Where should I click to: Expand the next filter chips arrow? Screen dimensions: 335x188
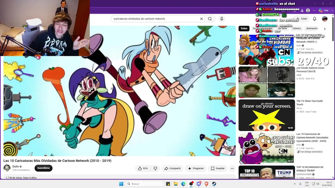pos(325,29)
